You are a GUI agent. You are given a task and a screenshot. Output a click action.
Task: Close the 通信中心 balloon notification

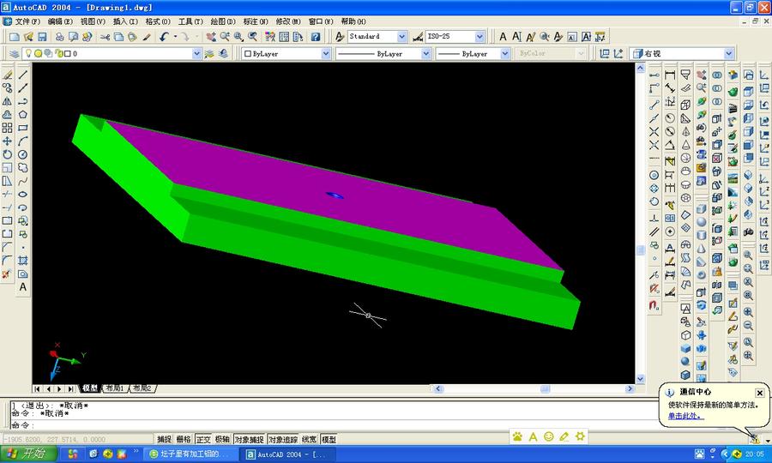pyautogui.click(x=760, y=393)
